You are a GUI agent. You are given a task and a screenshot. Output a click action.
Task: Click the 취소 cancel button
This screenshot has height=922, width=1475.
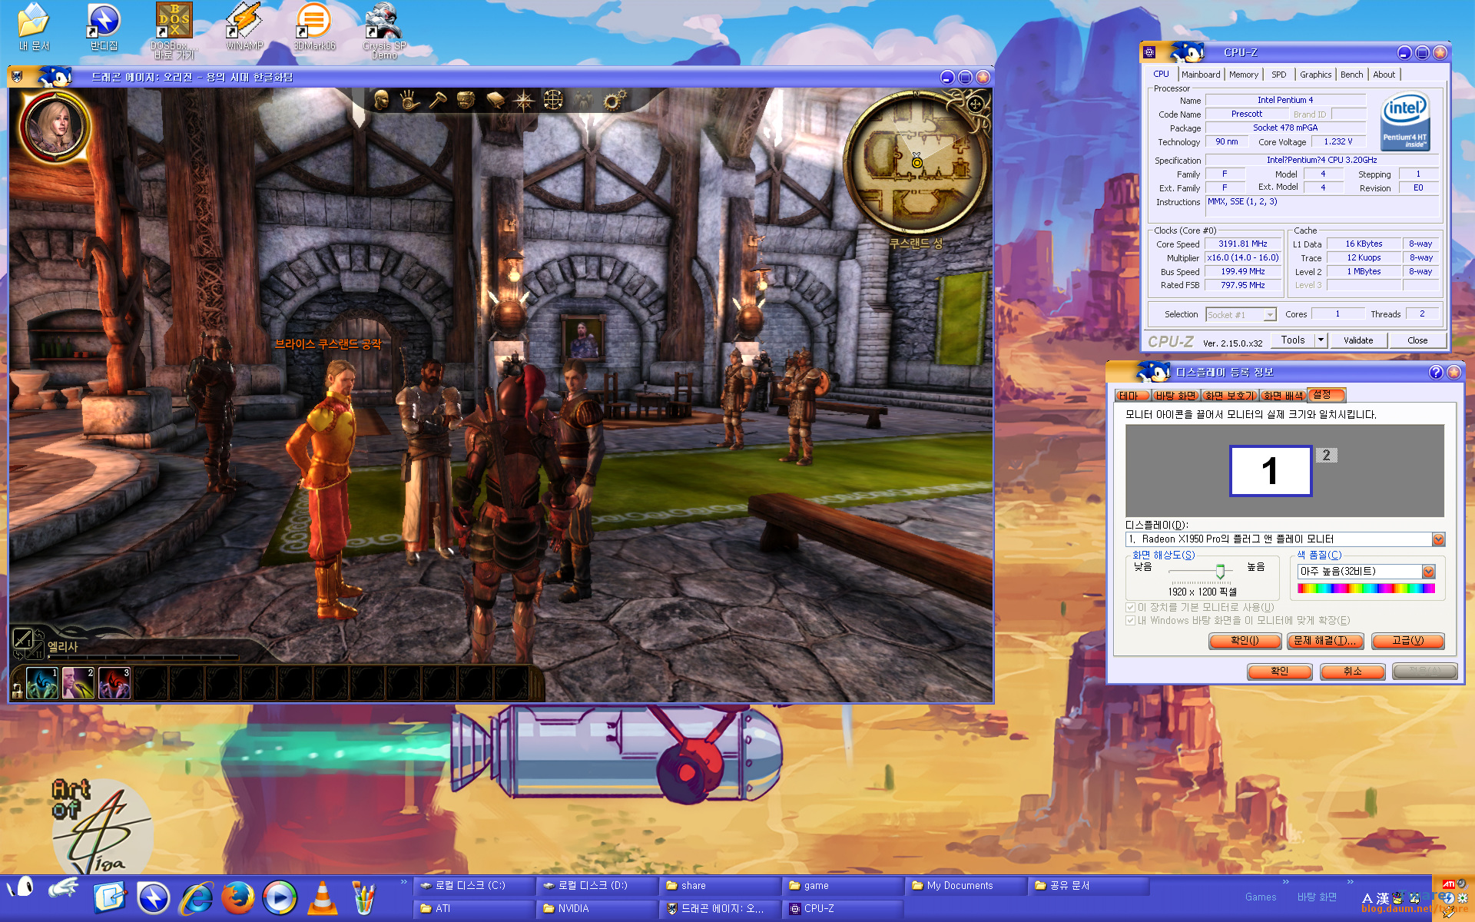(x=1352, y=672)
